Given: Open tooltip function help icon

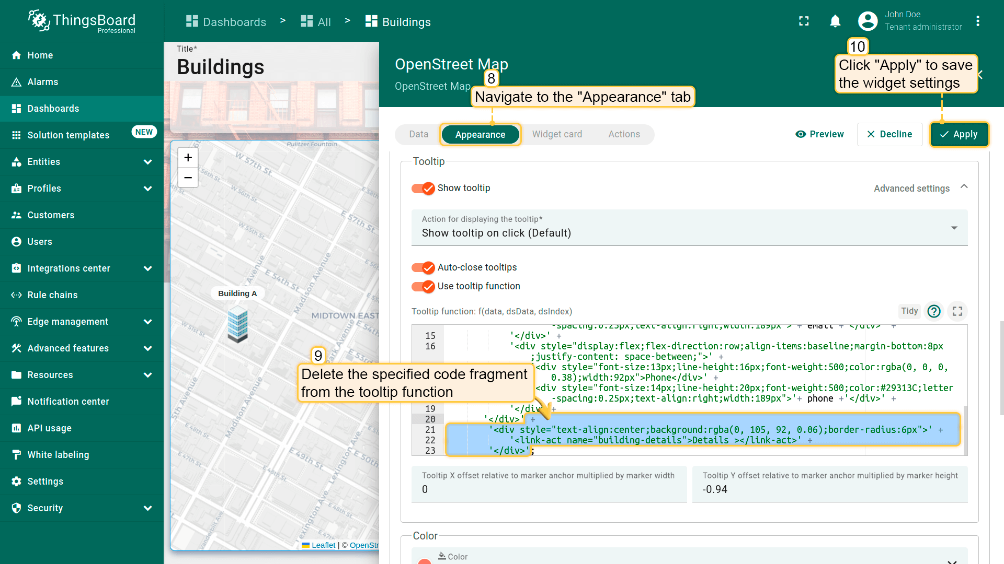Looking at the screenshot, I should (x=933, y=311).
